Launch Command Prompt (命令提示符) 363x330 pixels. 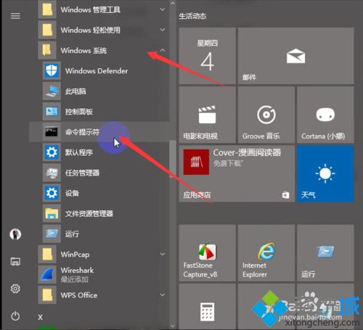coord(99,132)
